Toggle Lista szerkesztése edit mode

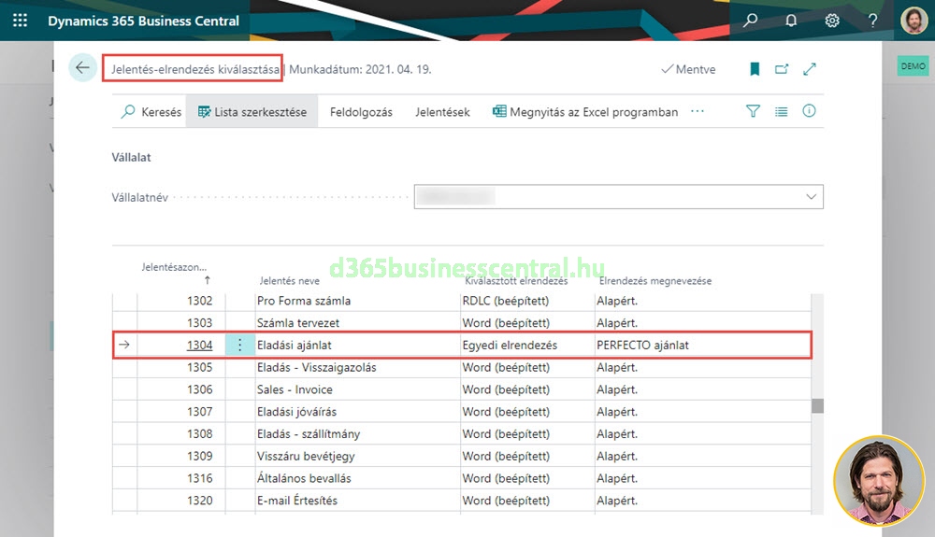252,112
